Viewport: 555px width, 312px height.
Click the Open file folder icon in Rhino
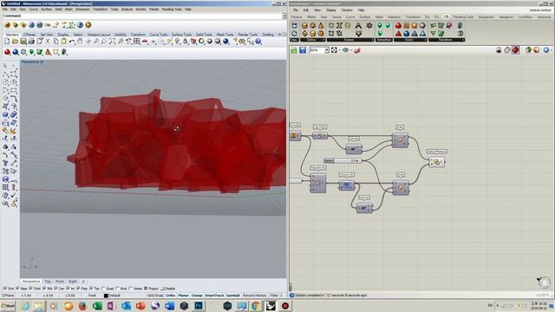(16, 42)
